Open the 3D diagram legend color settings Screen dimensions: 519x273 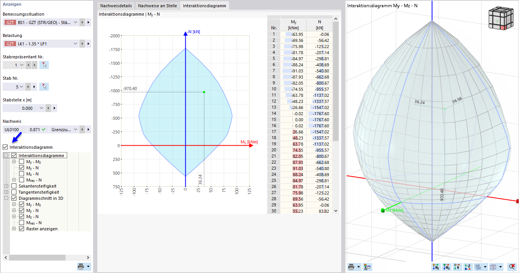[x=368, y=267]
